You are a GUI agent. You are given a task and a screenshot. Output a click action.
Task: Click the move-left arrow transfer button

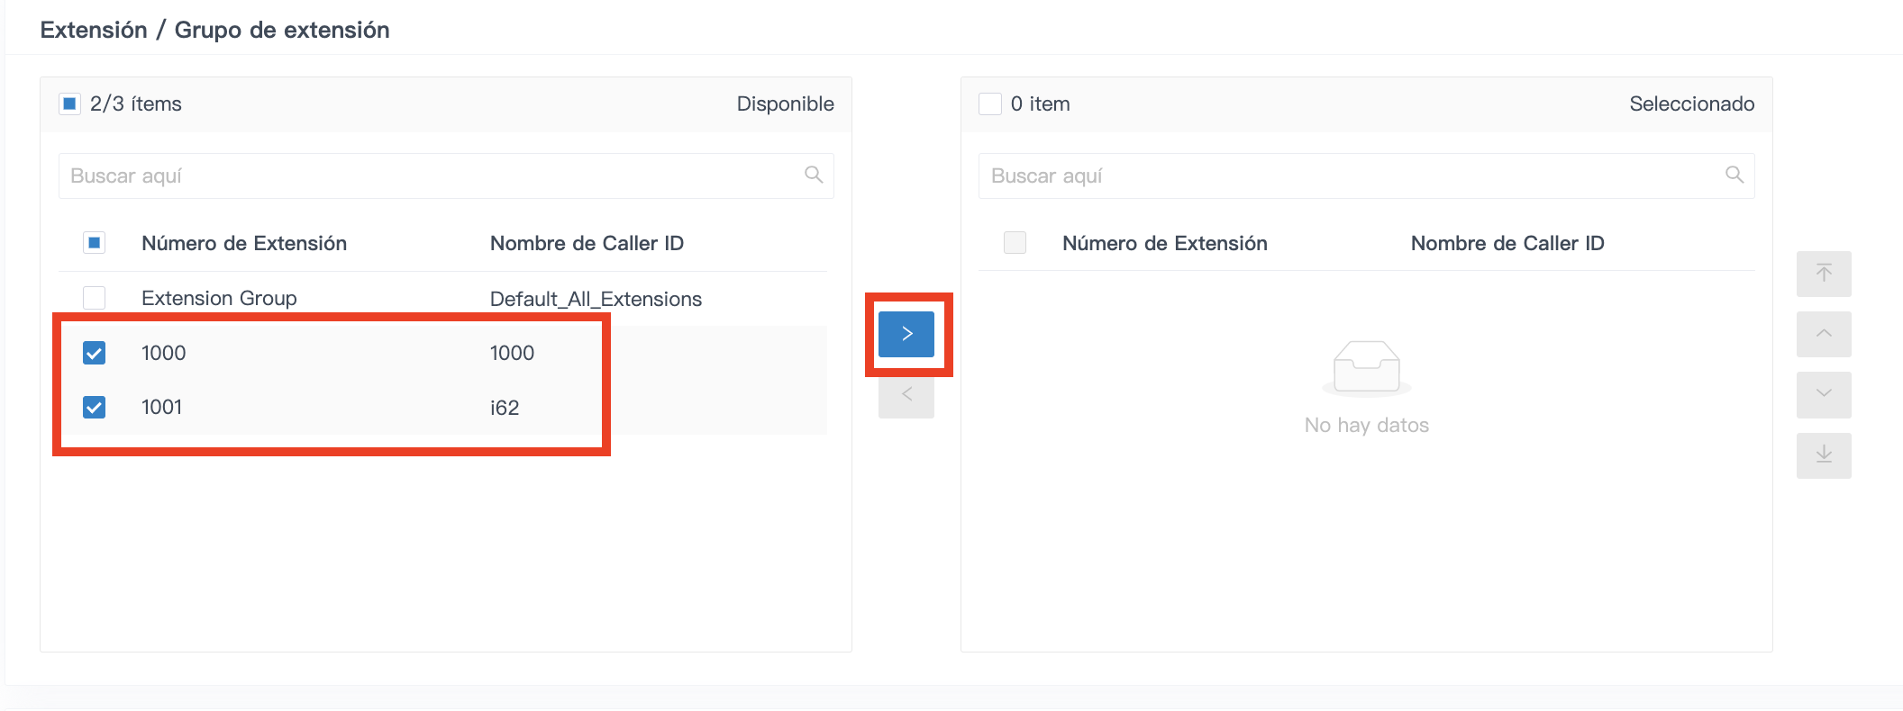pos(906,395)
